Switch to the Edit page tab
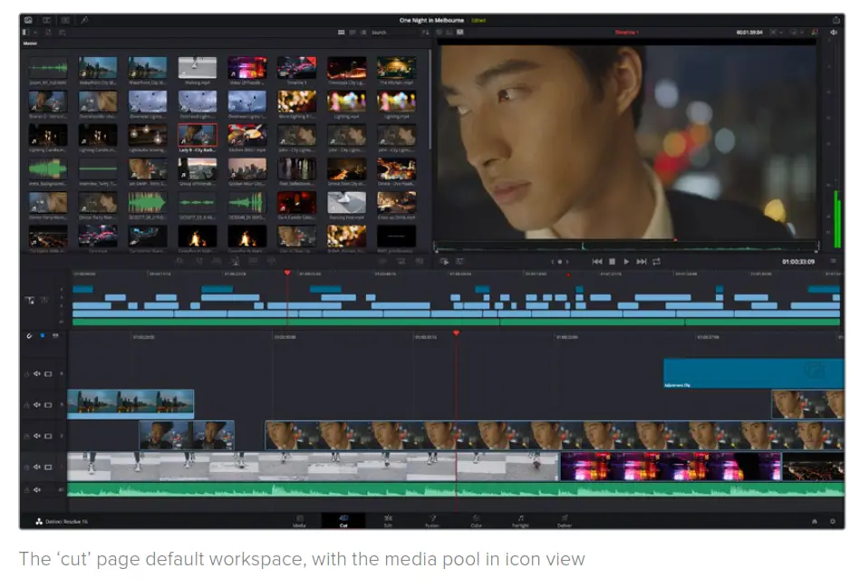This screenshot has width=850, height=588. (x=388, y=520)
